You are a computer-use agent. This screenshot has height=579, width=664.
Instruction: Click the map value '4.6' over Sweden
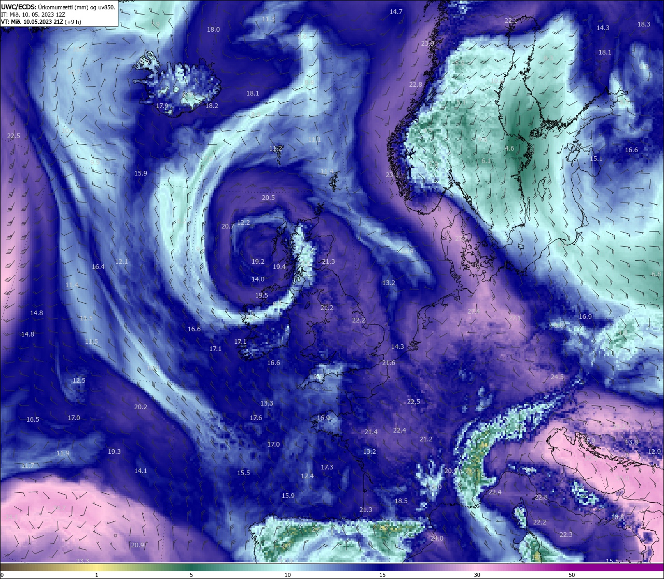[509, 149]
